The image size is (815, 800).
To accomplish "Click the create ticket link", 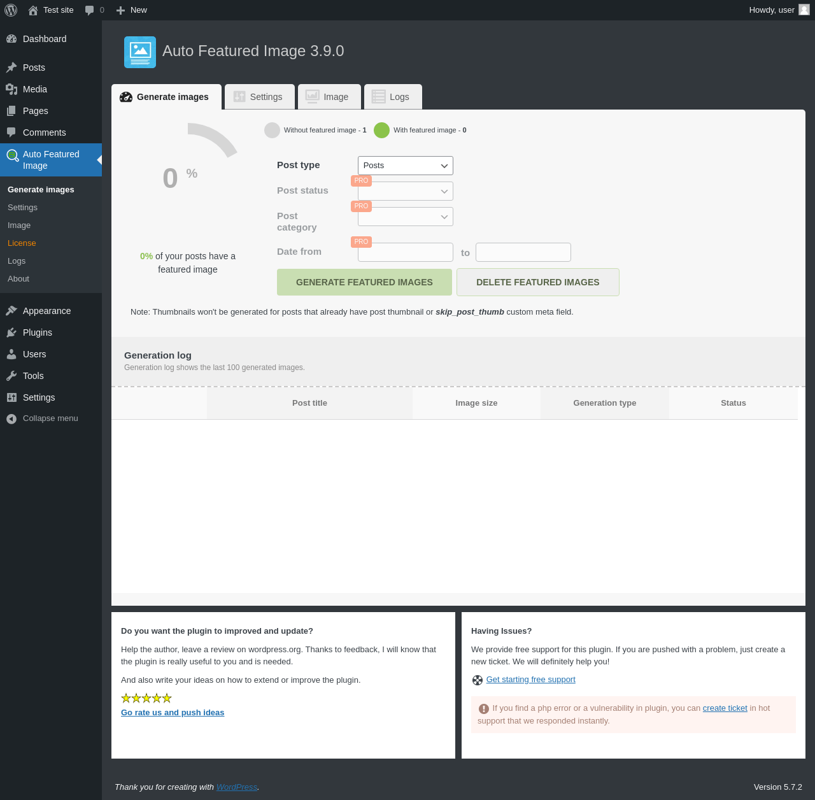I will pyautogui.click(x=725, y=708).
